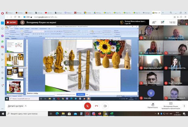Click УКР language indicator in taskbar
Image resolution: width=188 pixels, height=127 pixels.
(171, 114)
